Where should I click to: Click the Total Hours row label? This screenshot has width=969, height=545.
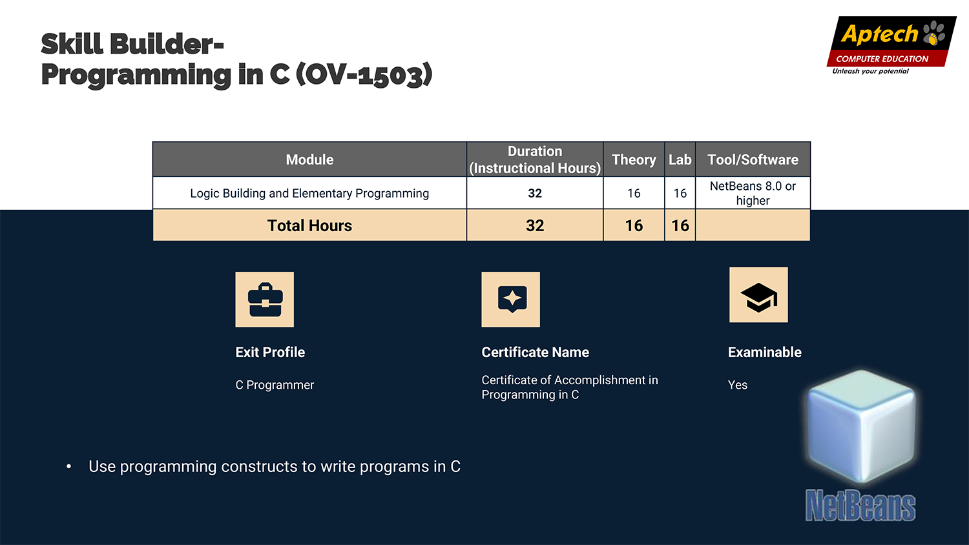pyautogui.click(x=309, y=225)
